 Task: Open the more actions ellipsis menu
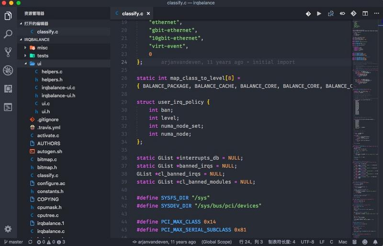(376, 13)
